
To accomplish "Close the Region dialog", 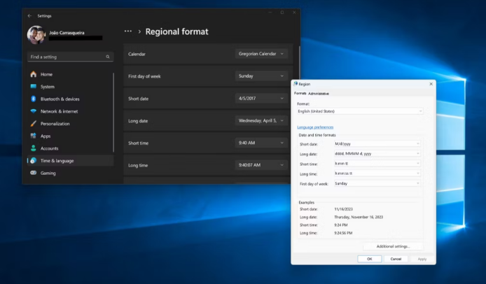I will [431, 84].
